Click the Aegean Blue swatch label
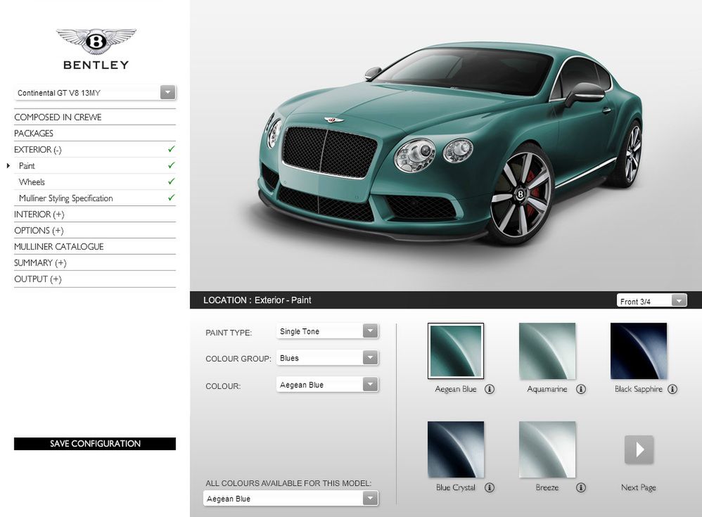This screenshot has width=702, height=517. [456, 389]
